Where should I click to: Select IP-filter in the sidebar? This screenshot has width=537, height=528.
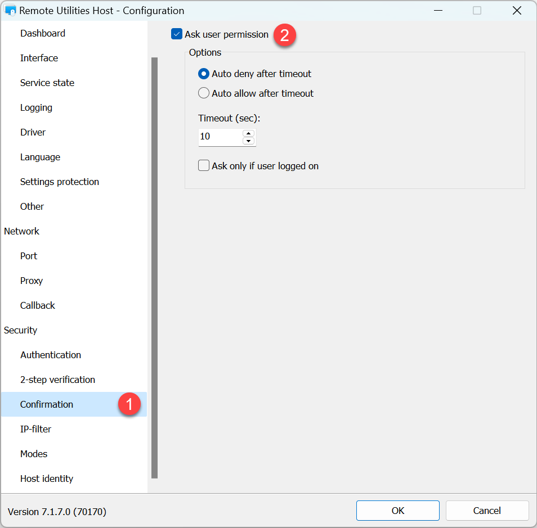point(35,429)
